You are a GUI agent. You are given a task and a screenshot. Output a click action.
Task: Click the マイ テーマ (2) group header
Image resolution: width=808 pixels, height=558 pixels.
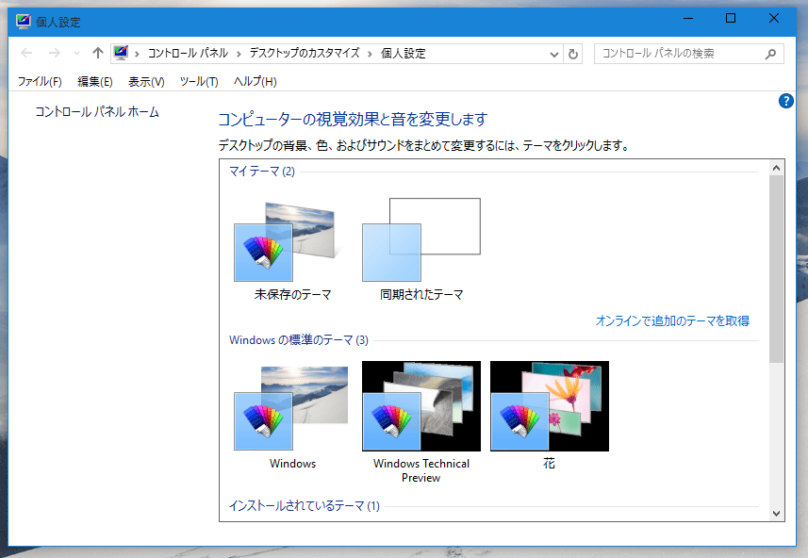tap(262, 171)
